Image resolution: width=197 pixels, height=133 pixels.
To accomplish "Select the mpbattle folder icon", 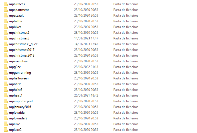I will pos(6,21).
